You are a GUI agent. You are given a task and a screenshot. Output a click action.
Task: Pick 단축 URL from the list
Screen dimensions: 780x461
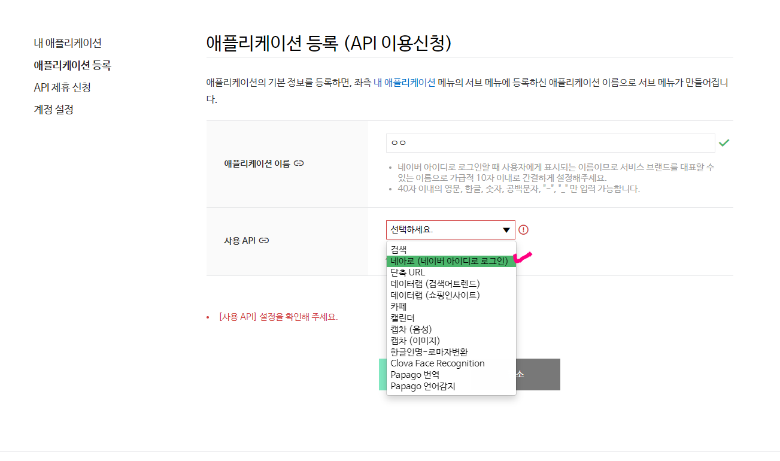point(451,272)
